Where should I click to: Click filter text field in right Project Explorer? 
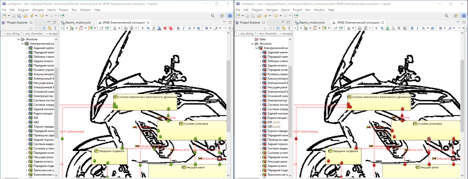(263, 34)
